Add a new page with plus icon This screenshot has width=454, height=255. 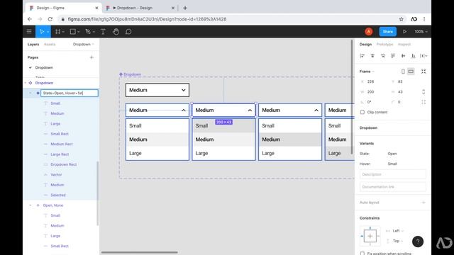pos(92,57)
